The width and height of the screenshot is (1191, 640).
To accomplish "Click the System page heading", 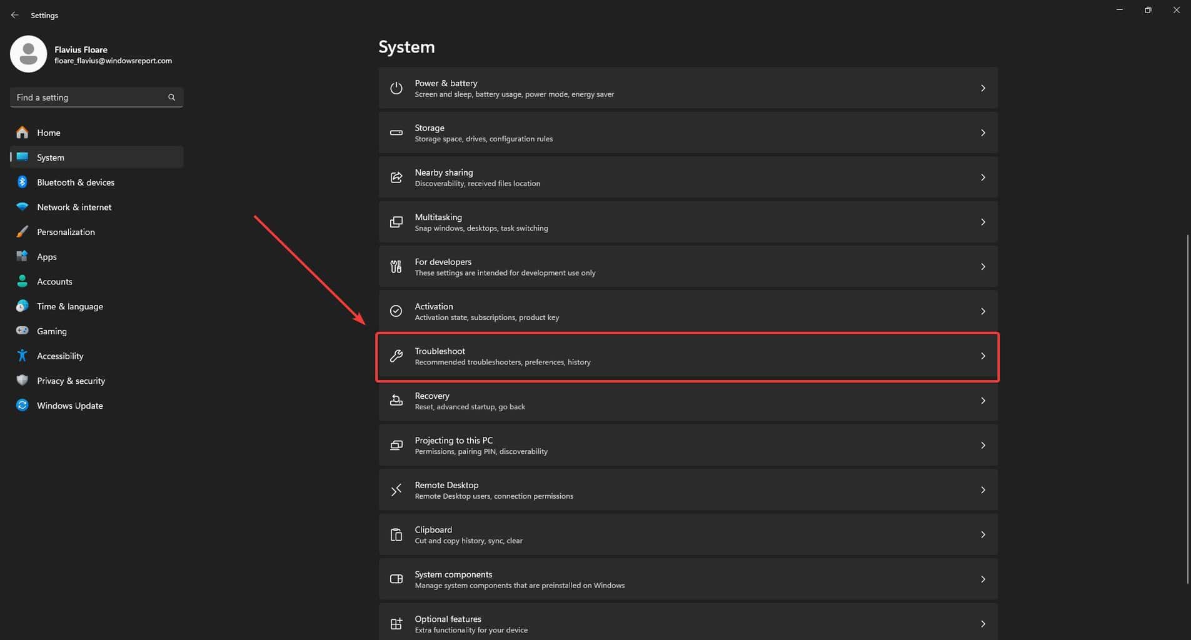I will pos(406,47).
